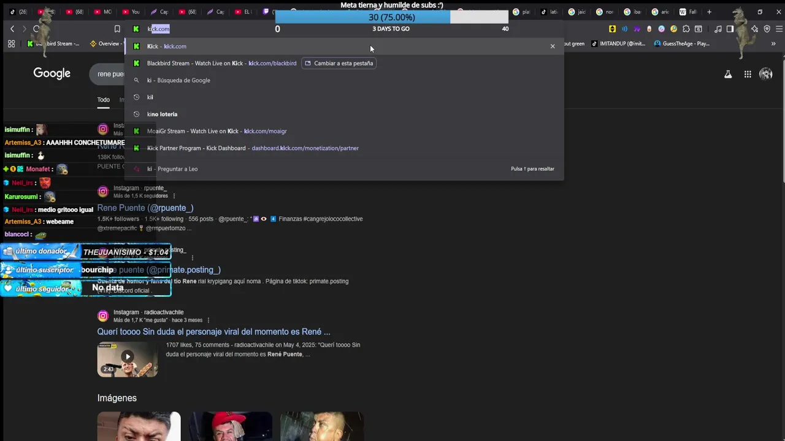Open 'Querí toooo Sin duda el personaje viral' result
The width and height of the screenshot is (785, 441).
point(213,332)
